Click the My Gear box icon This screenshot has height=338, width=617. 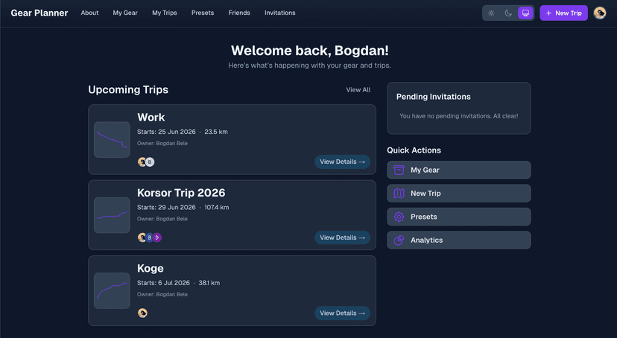click(399, 170)
